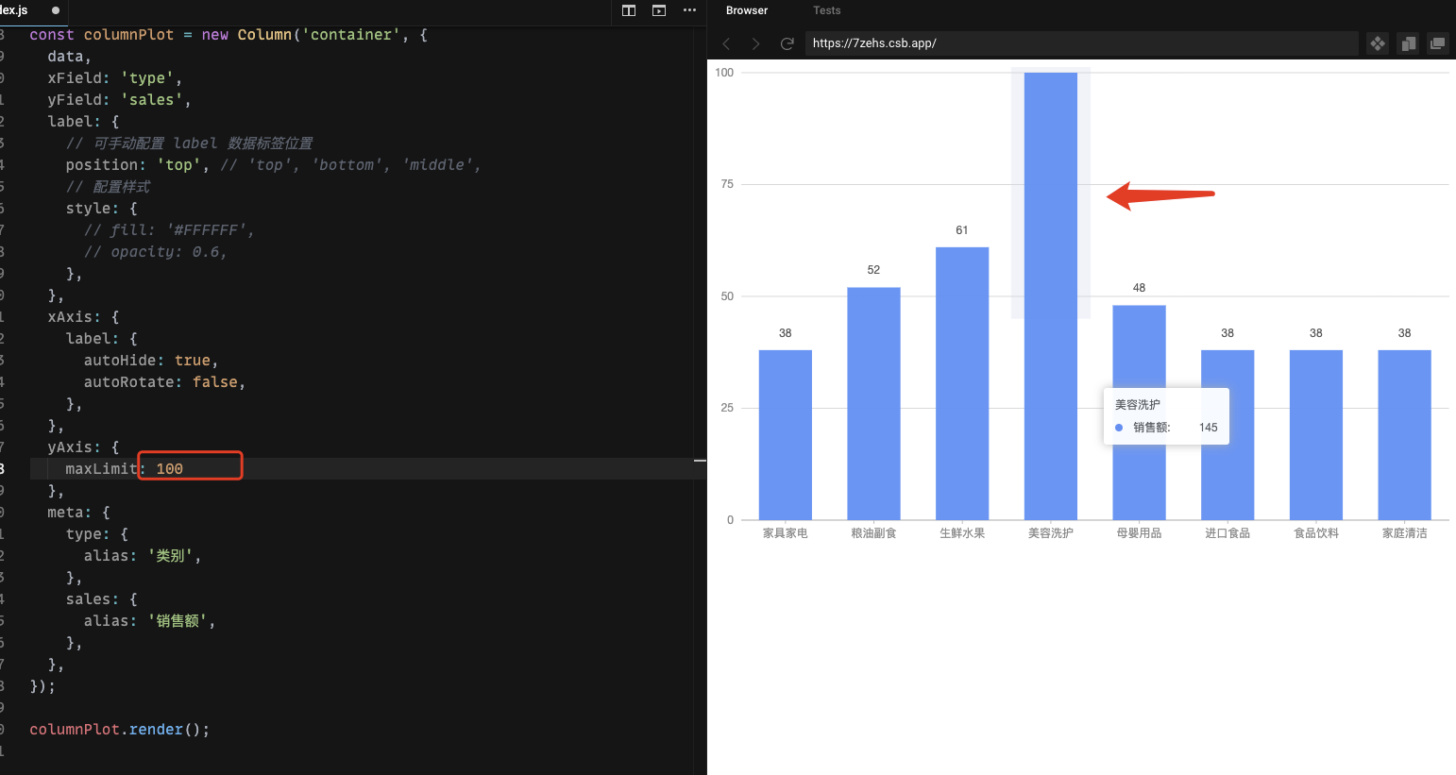Click the lex.js file tab
This screenshot has width=1456, height=775.
pos(13,10)
